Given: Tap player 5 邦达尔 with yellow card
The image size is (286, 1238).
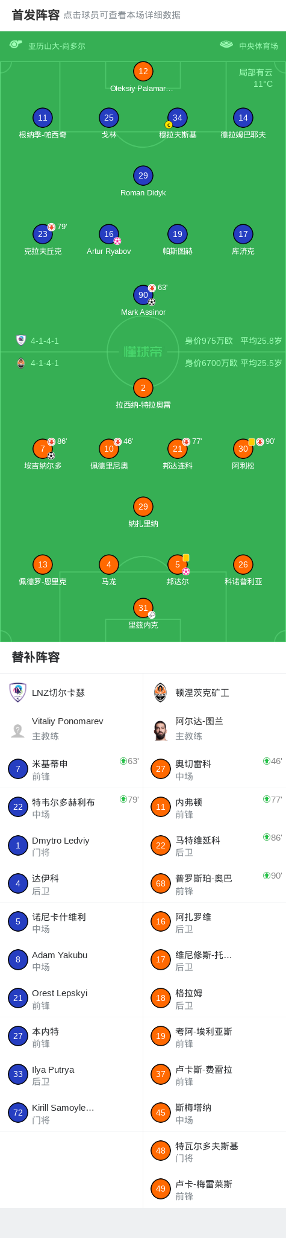Looking at the screenshot, I should tap(177, 565).
